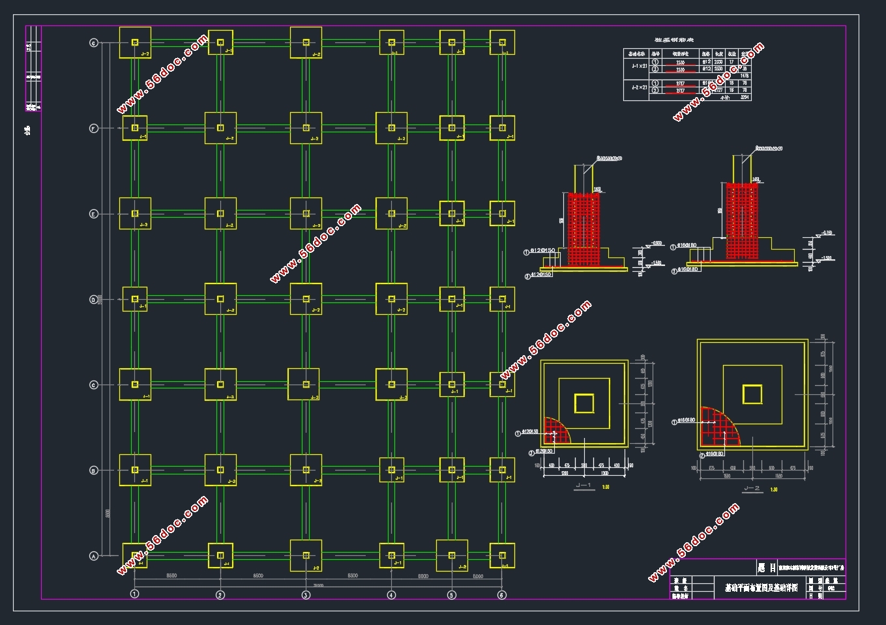
Task: Select the J-2 plan detail title label
Action: click(751, 488)
